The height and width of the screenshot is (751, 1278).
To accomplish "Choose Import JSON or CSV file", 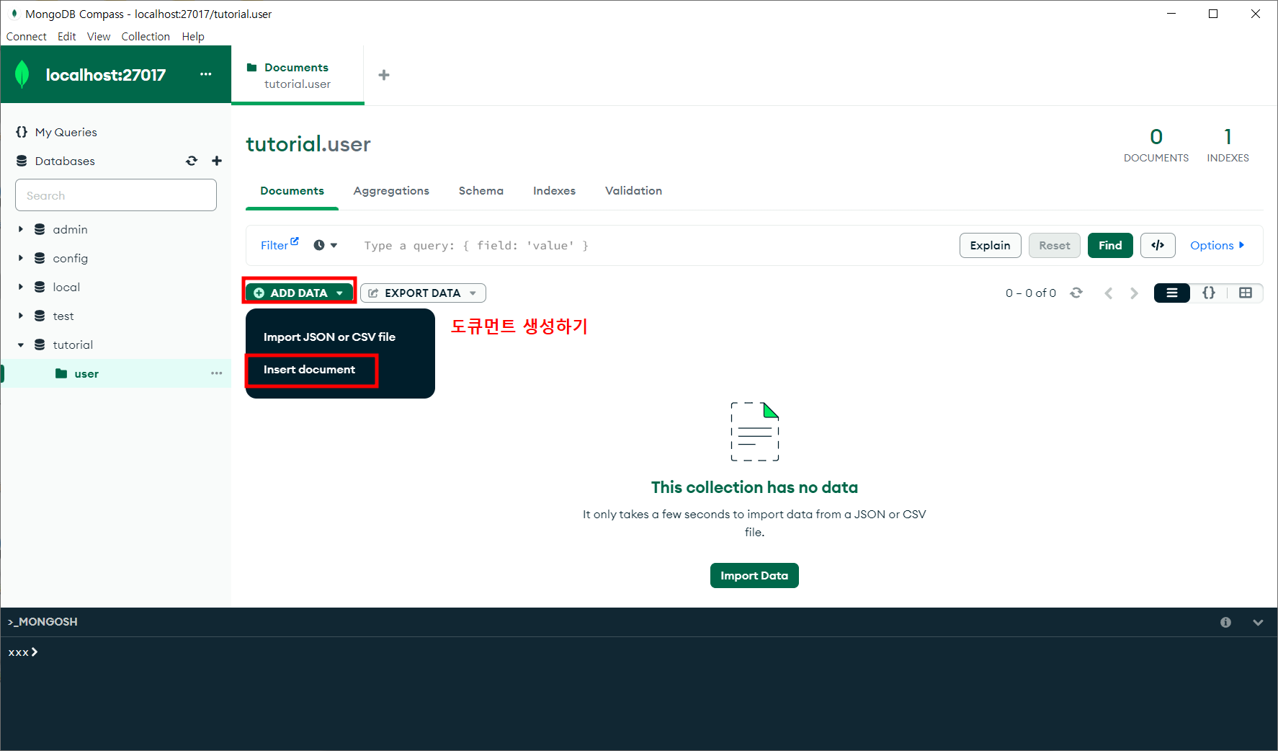I will pyautogui.click(x=329, y=337).
